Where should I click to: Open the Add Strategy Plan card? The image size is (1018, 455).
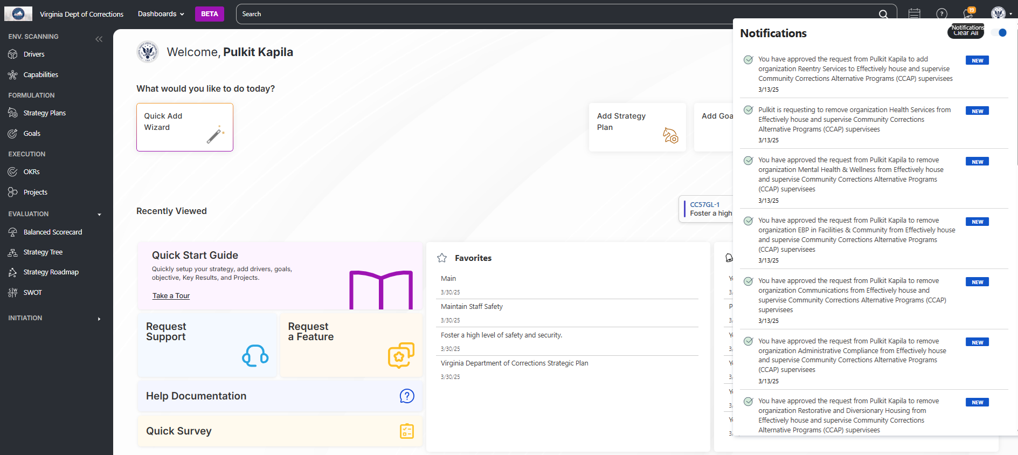[x=638, y=127]
